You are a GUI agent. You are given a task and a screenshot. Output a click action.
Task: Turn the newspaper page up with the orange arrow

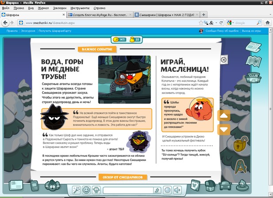coord(224,115)
